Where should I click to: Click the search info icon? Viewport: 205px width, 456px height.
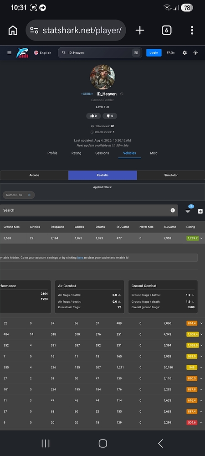173,210
